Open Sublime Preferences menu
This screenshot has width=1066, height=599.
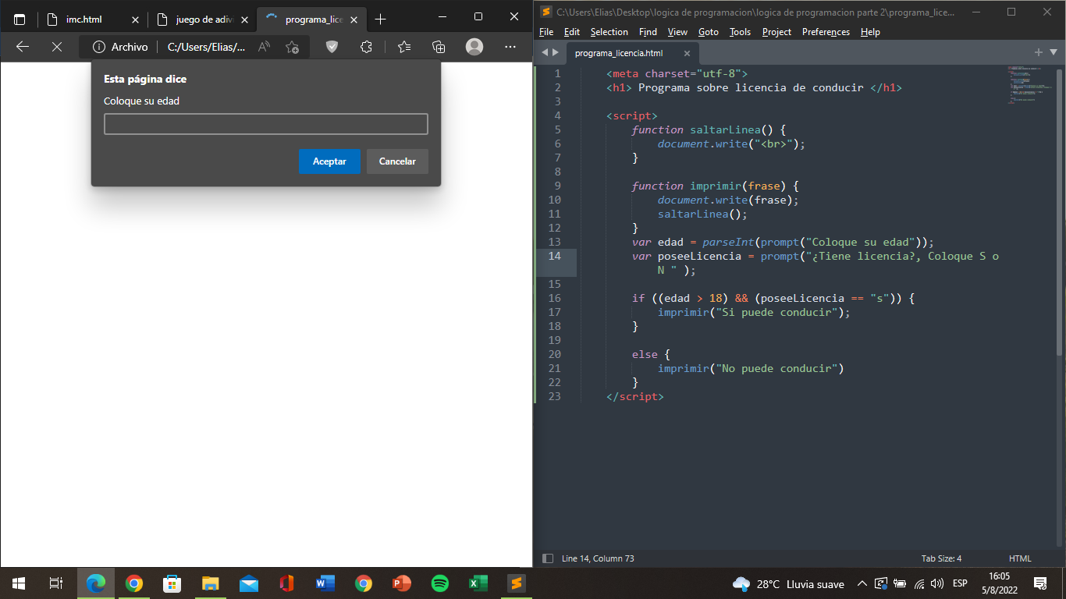tap(826, 32)
